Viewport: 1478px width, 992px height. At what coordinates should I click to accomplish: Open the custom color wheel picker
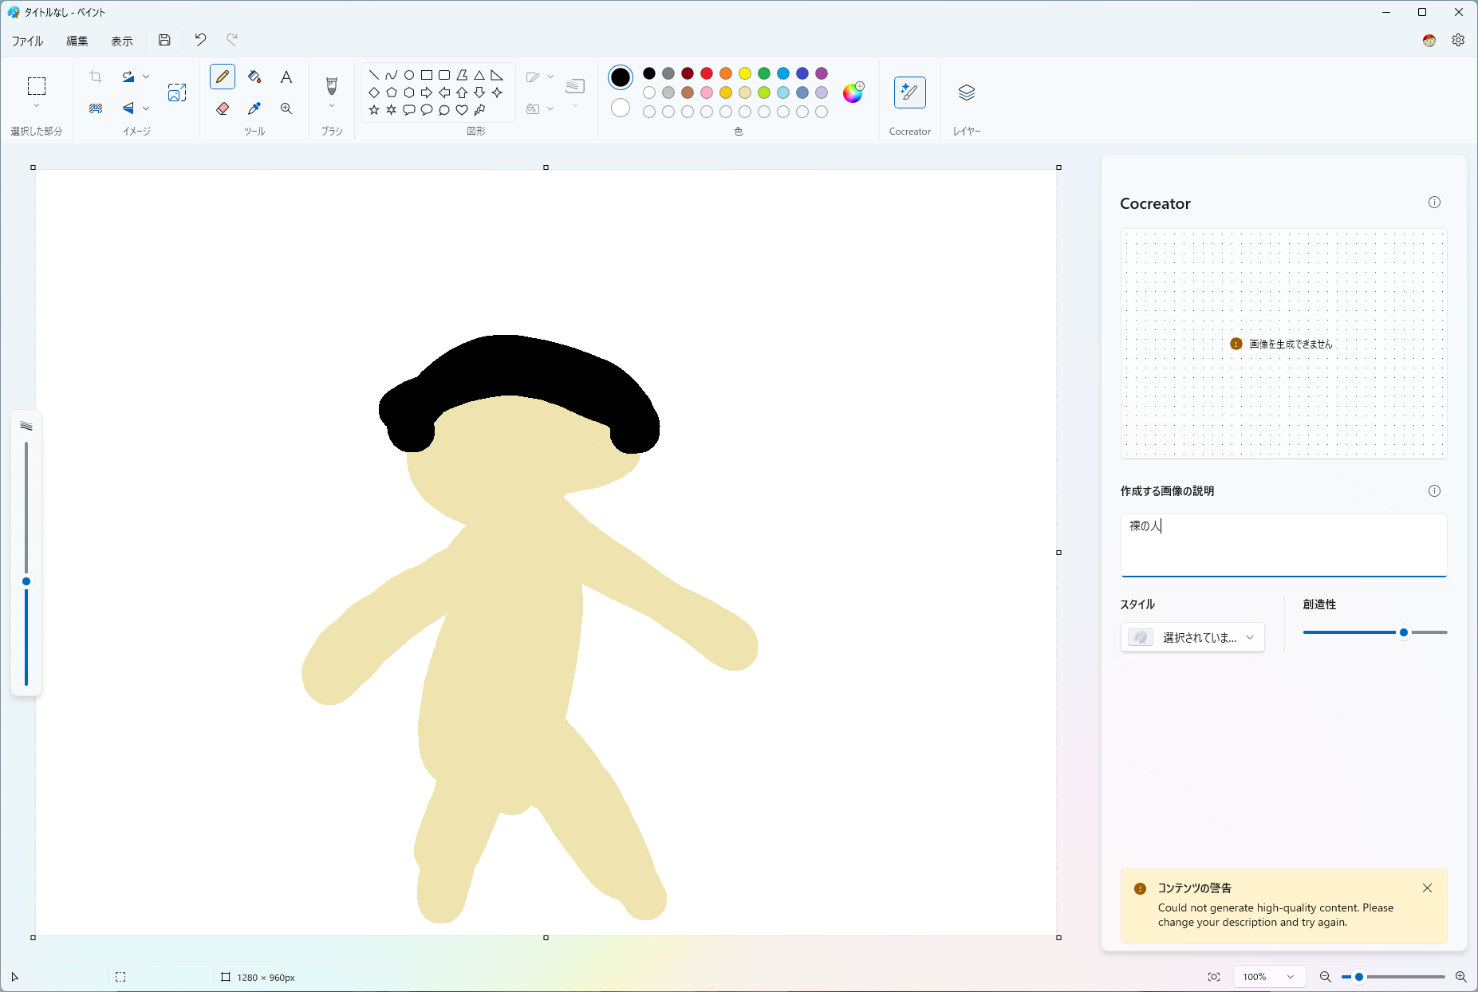point(851,93)
